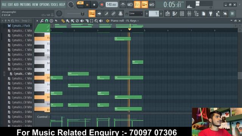Open the piano roll Tools wrench menu
The width and height of the screenshot is (242, 136).
(x=42, y=21)
